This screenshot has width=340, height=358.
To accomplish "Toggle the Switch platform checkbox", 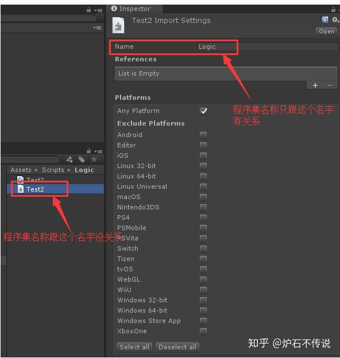I will 203,248.
